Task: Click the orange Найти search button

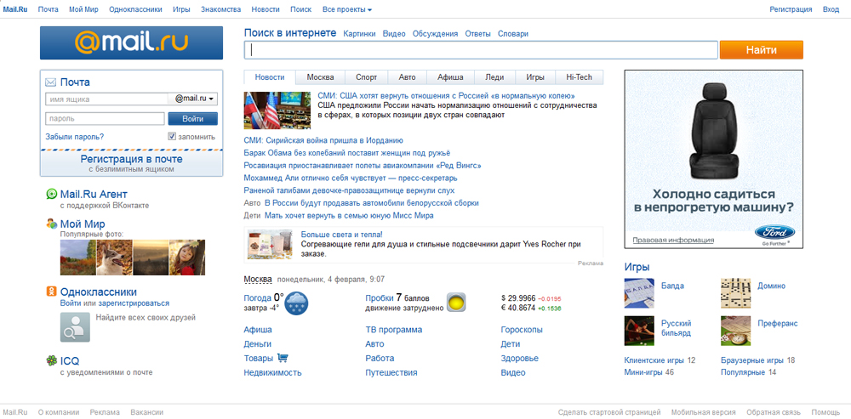Action: (762, 50)
